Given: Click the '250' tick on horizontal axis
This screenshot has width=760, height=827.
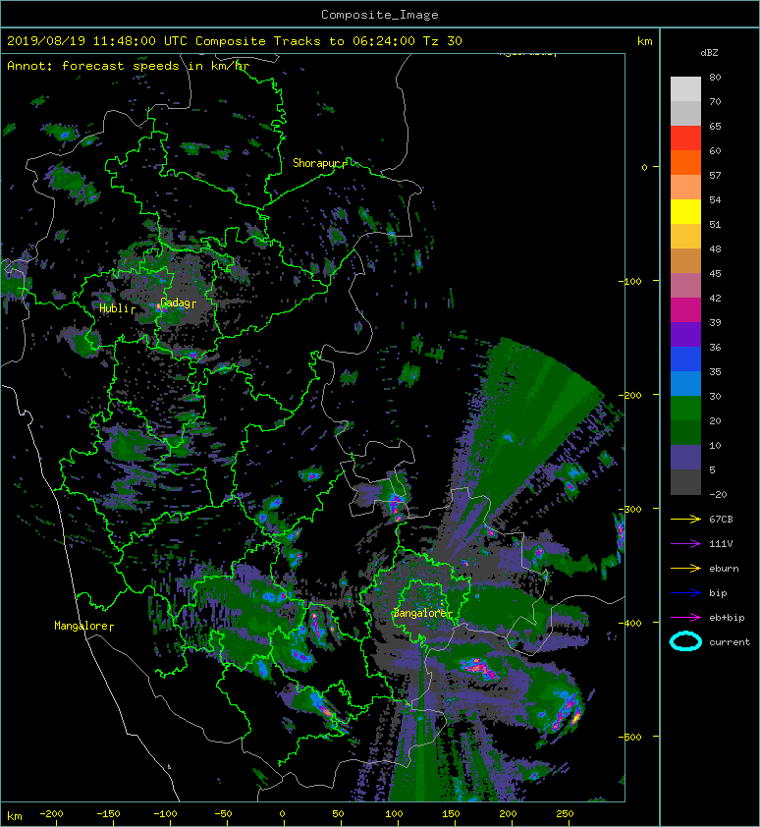Looking at the screenshot, I should point(565,814).
